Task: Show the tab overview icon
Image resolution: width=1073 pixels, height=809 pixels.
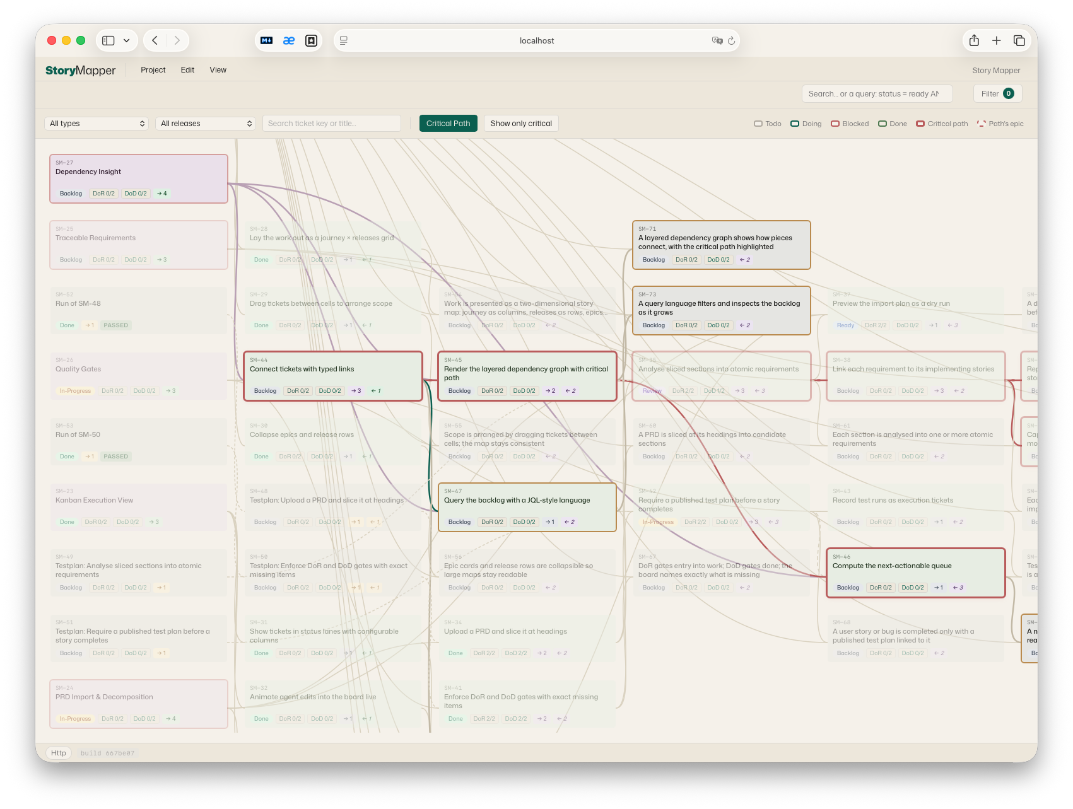Action: pos(1019,40)
